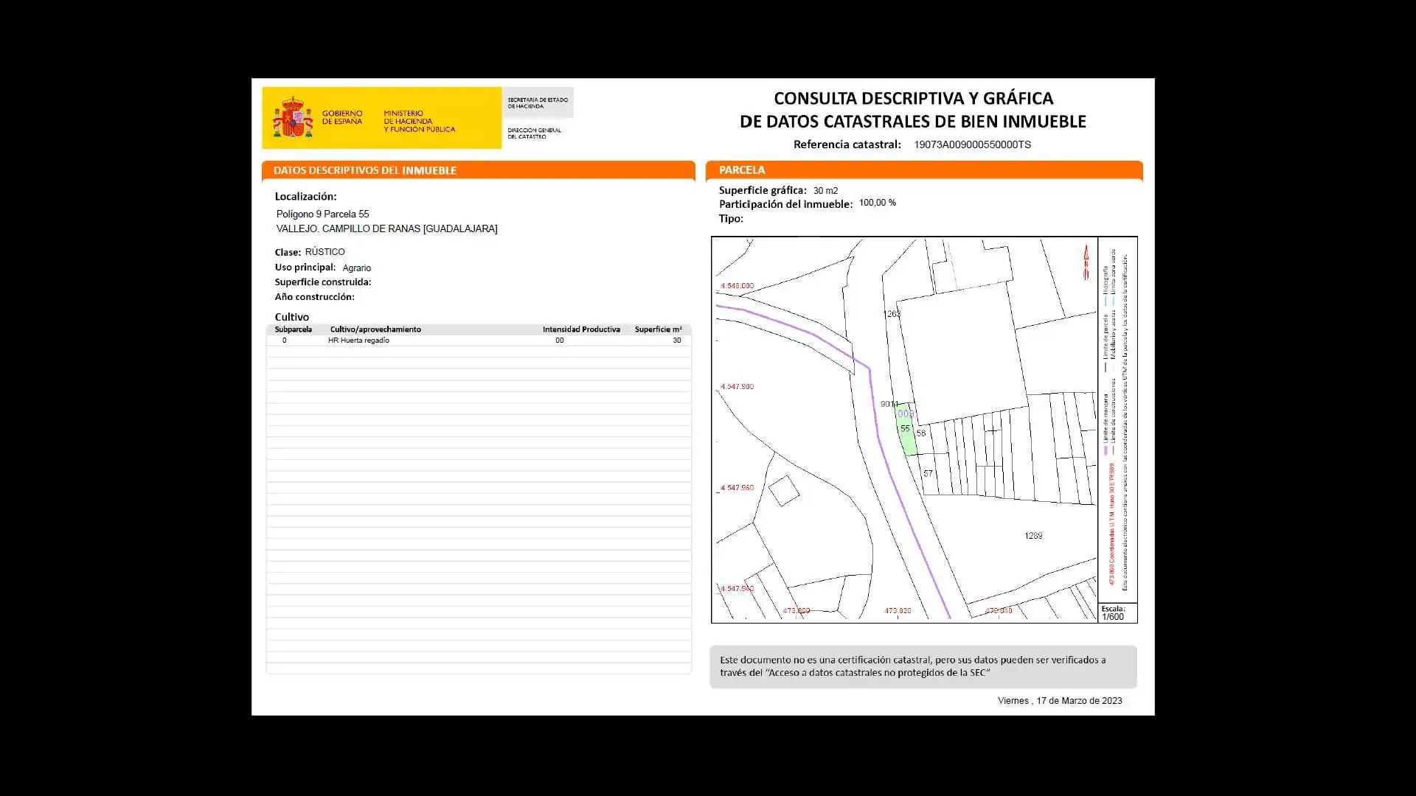This screenshot has height=796, width=1416.
Task: Click parcel label 1289 on the map
Action: [1032, 536]
